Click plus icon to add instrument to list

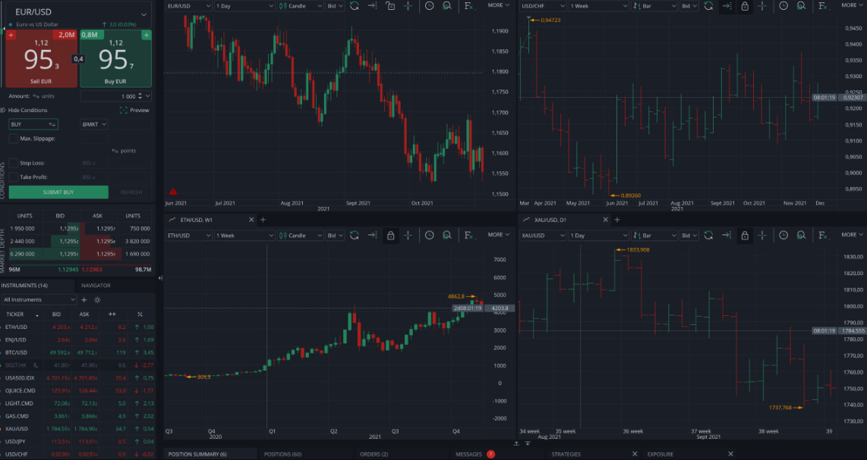coord(84,300)
